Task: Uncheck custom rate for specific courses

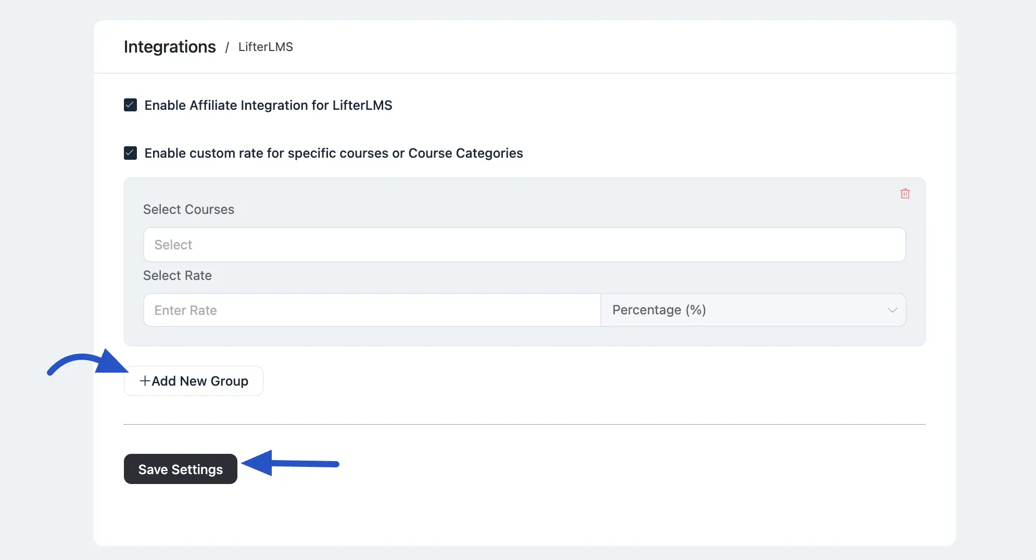Action: tap(130, 152)
